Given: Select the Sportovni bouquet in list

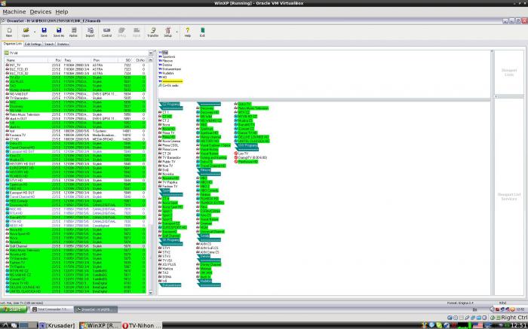Looking at the screenshot, I should [x=169, y=56].
